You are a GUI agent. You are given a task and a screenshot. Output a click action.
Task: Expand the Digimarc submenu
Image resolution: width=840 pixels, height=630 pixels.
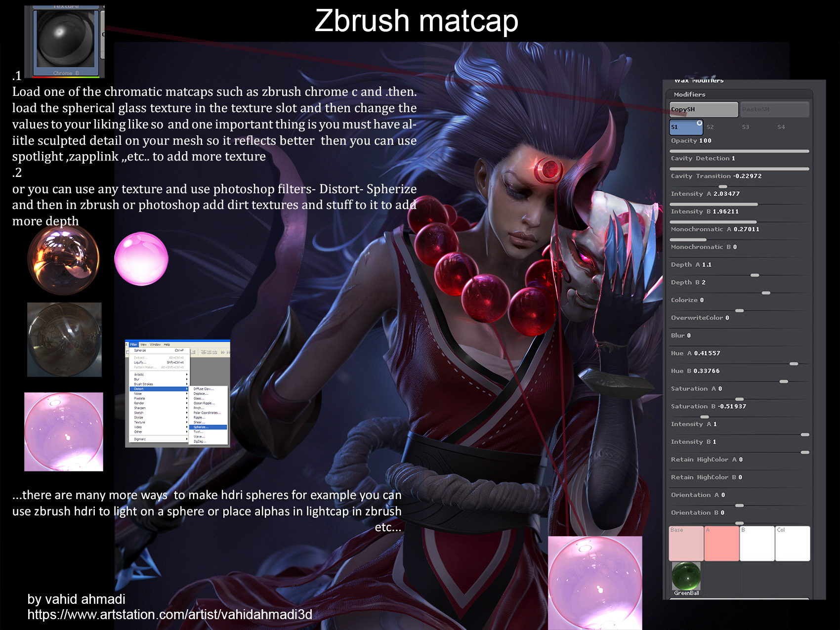point(159,439)
